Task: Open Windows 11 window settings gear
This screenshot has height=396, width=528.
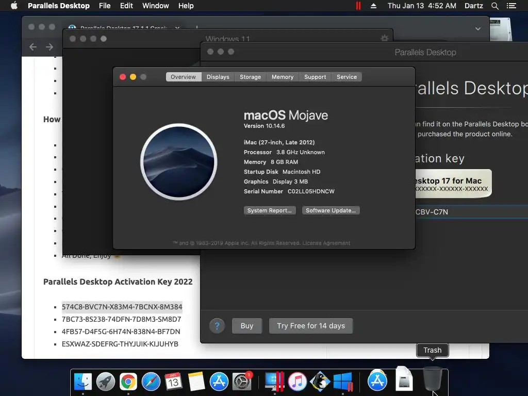Action: tap(384, 38)
